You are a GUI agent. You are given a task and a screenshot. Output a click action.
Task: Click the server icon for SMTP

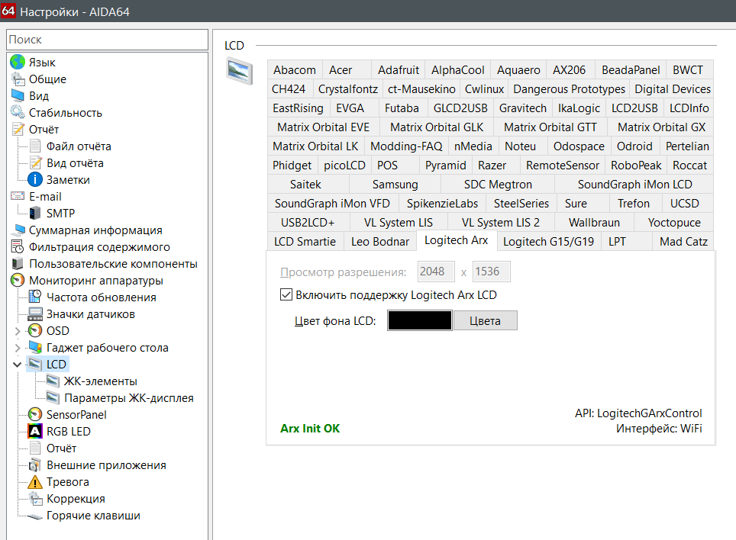(35, 214)
